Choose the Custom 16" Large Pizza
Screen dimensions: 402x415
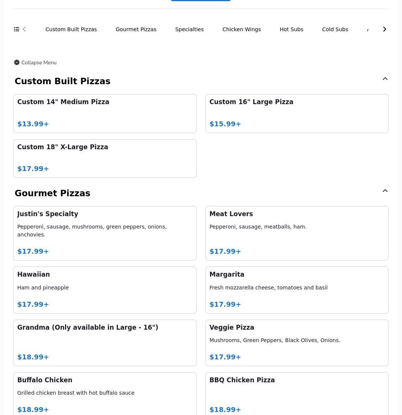coord(297,113)
